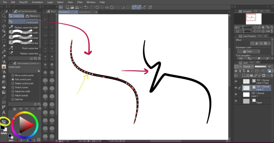Select Switch corner option
The image size is (274, 143).
pyautogui.click(x=20, y=88)
